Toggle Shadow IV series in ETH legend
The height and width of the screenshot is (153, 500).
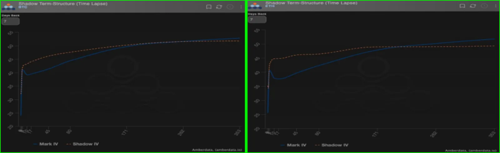[x=332, y=145]
